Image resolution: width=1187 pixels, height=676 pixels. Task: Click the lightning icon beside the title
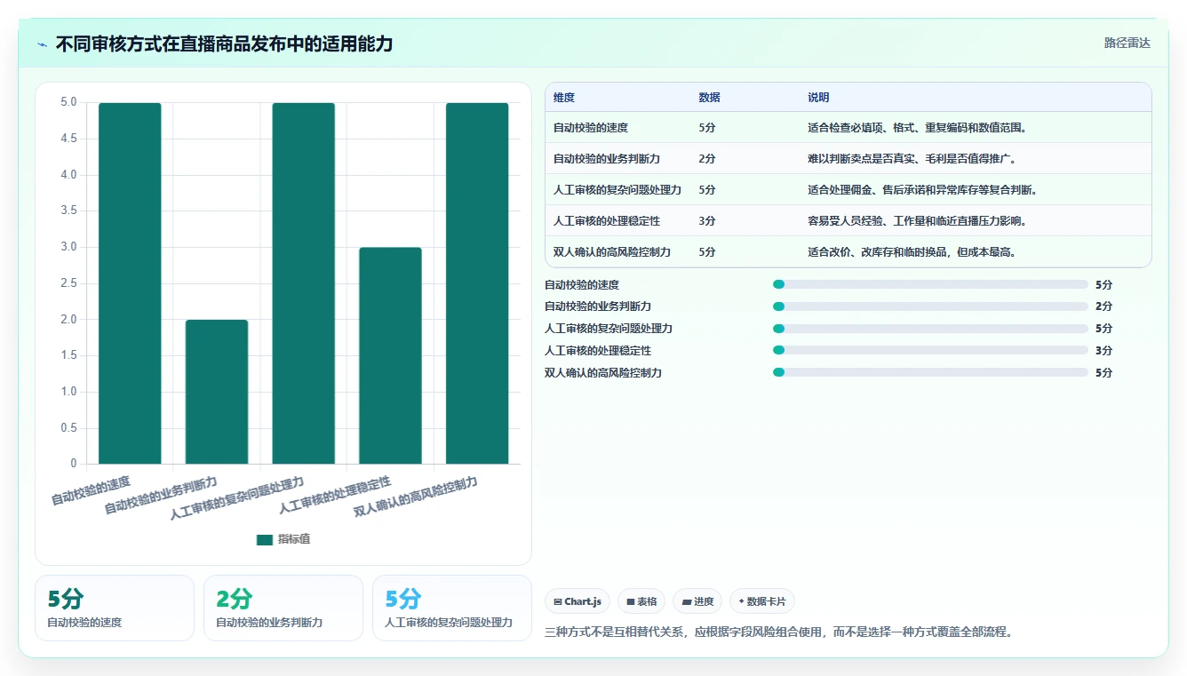click(x=43, y=44)
